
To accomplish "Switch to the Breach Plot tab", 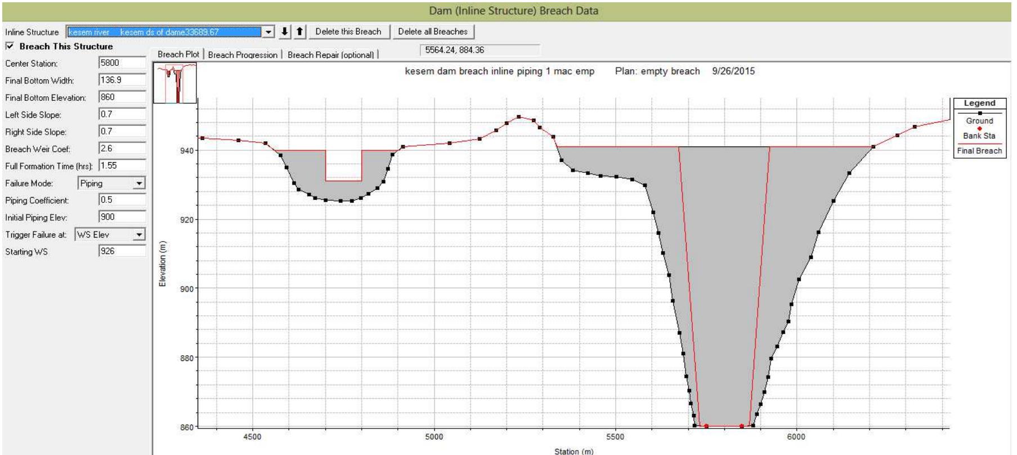I will coord(178,54).
